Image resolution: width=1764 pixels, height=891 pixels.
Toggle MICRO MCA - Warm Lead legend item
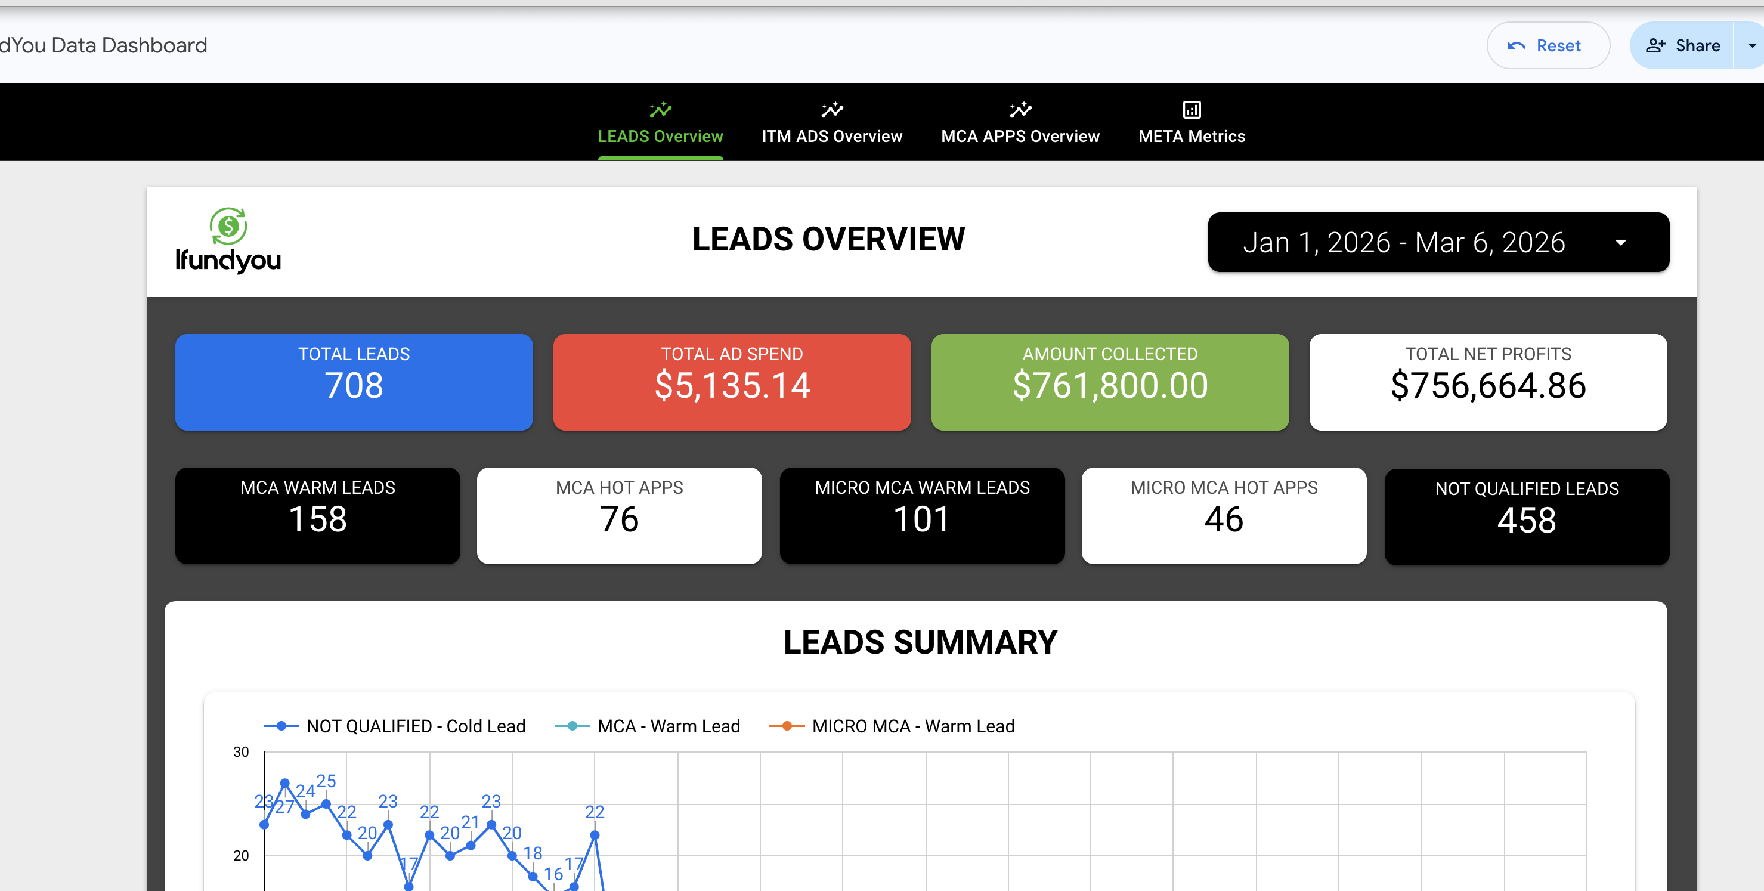coord(892,726)
